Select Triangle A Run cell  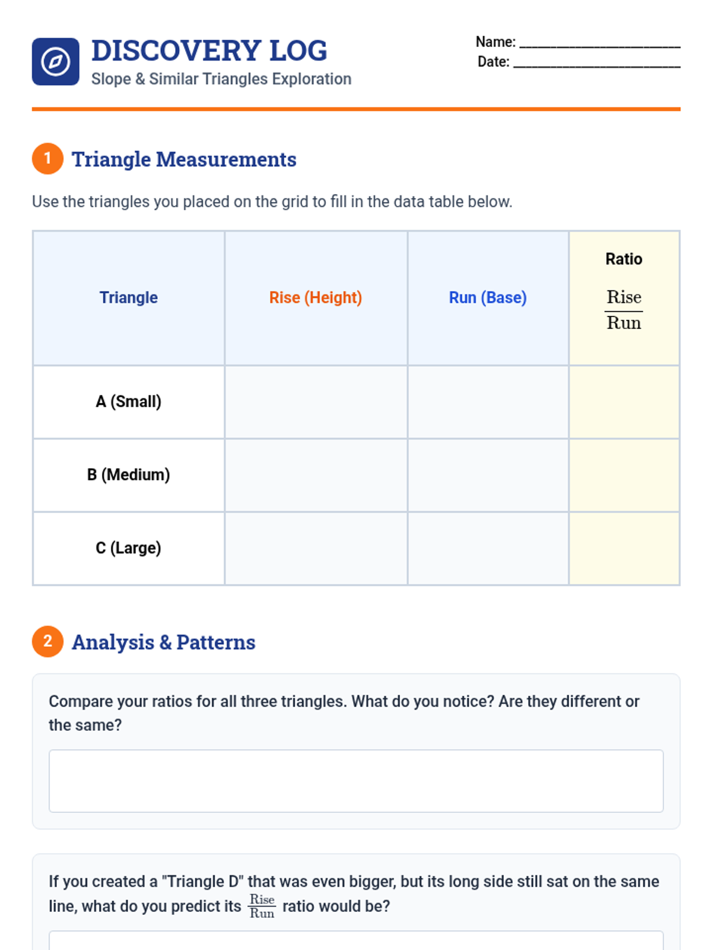[x=488, y=402]
